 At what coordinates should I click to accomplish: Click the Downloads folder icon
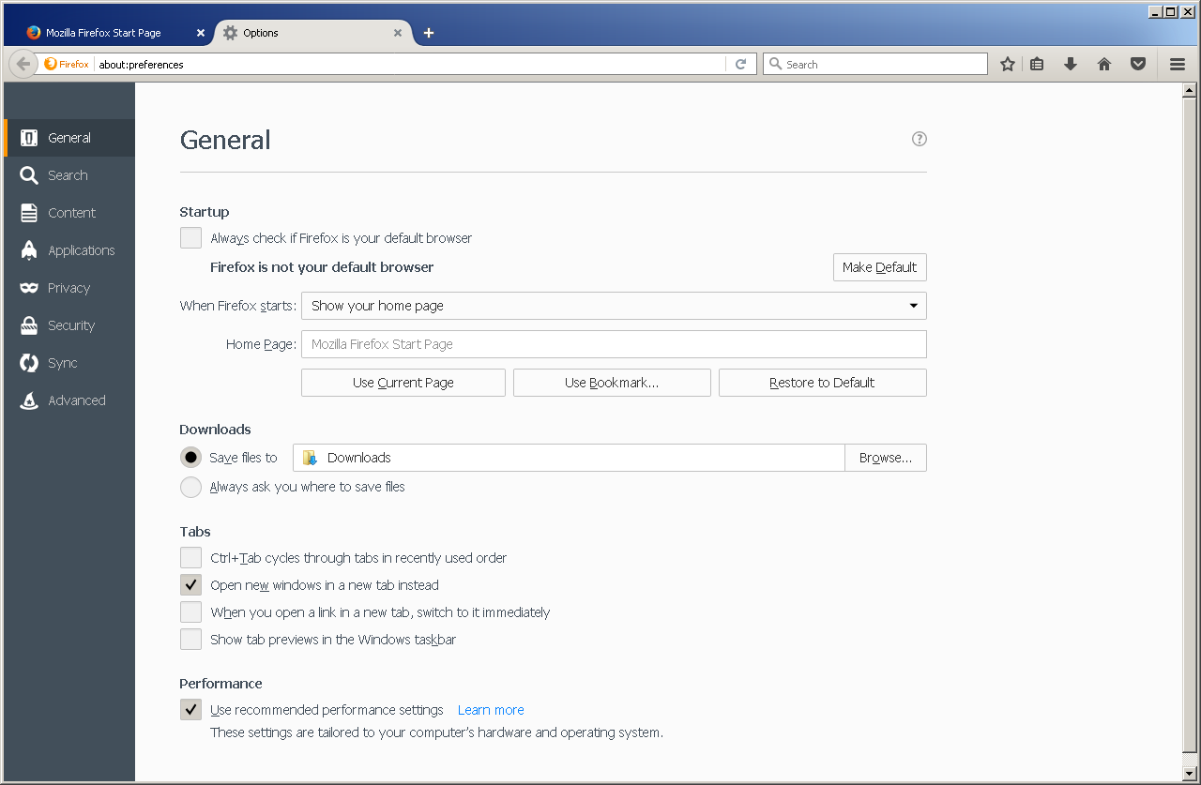[x=310, y=458]
